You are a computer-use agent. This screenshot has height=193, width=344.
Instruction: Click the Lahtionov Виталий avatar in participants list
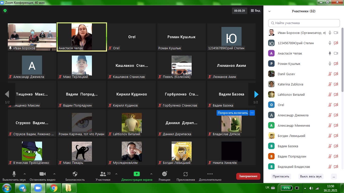[271, 94]
